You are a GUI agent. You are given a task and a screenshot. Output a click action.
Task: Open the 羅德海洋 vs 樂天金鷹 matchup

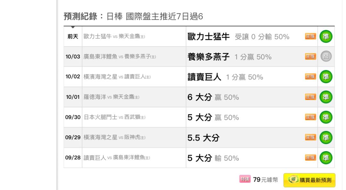tap(111, 97)
